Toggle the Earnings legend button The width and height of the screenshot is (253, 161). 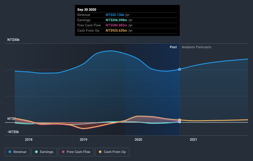44,152
